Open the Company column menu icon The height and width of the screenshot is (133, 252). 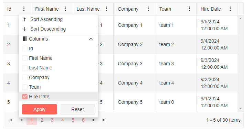click(x=148, y=9)
